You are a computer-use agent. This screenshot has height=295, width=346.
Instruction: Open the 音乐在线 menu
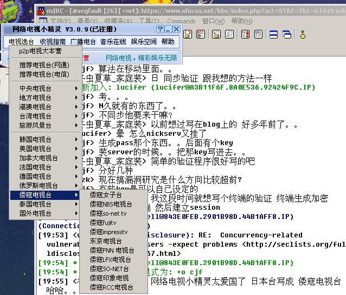coord(113,41)
